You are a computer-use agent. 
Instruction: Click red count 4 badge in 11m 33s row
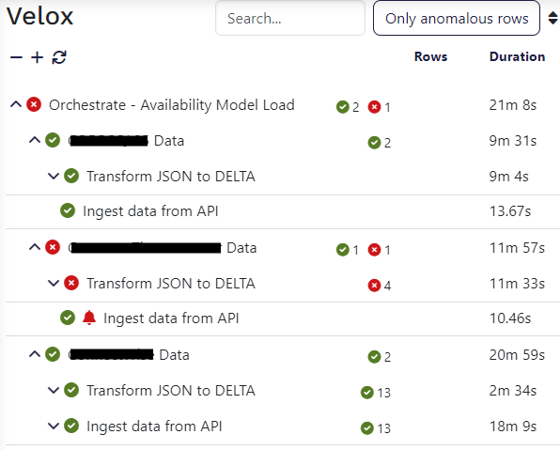(380, 286)
